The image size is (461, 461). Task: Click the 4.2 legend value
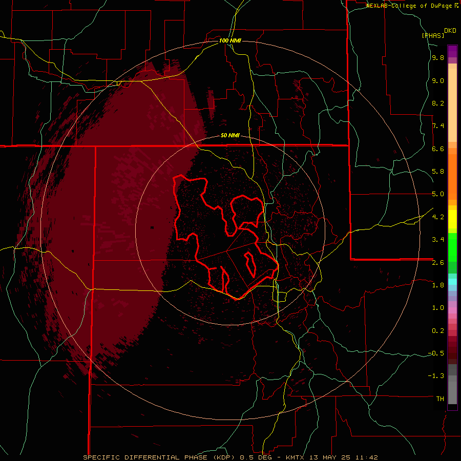click(438, 217)
